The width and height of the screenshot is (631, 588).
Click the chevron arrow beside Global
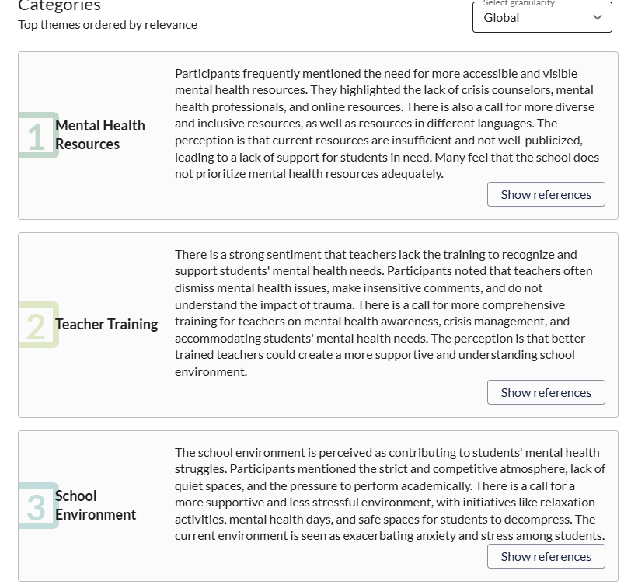click(597, 17)
